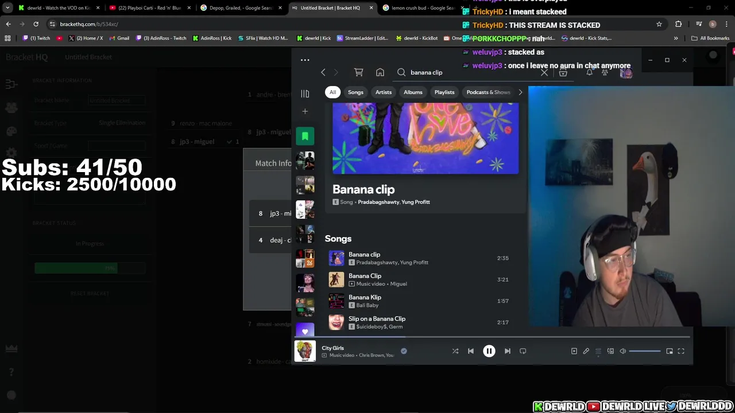This screenshot has height=413, width=735.
Task: Toggle Your Library sidebar
Action: (305, 93)
